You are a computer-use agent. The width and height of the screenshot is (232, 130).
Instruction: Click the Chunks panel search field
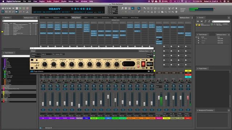tap(221, 21)
